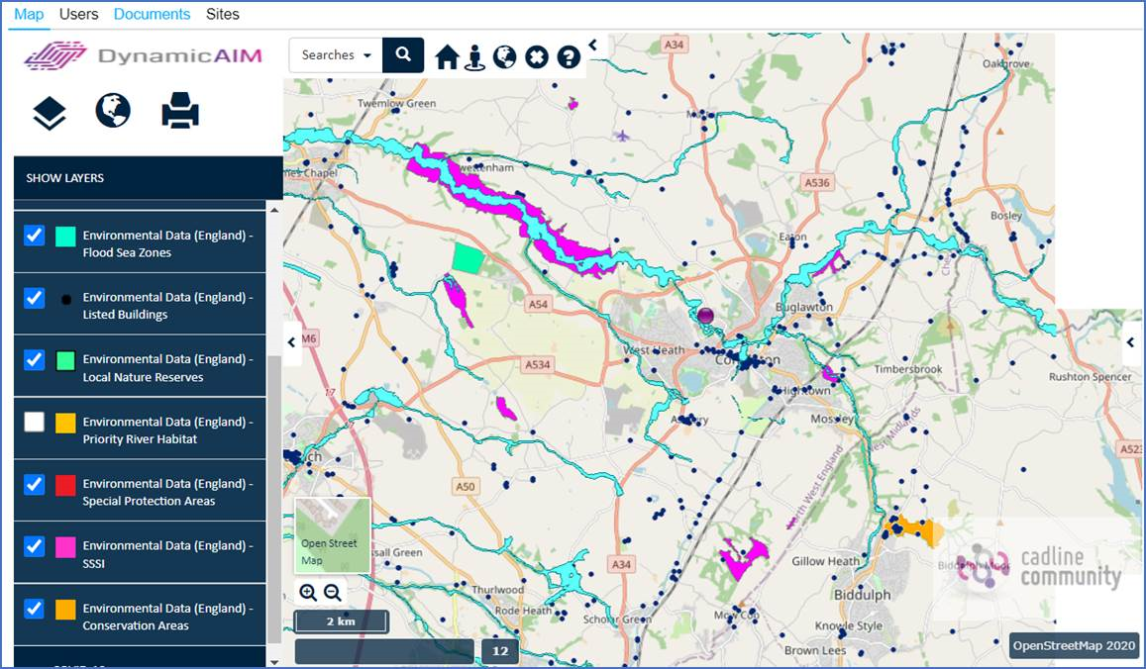Switch to the Sites tab
The height and width of the screenshot is (669, 1146).
[222, 14]
